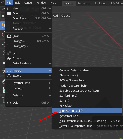Import Stl (.stl) file
Viewport: 123px width, 139px height.
(87, 101)
